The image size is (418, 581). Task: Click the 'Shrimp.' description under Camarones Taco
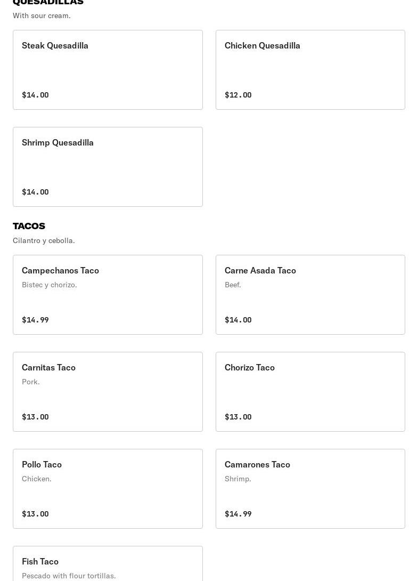click(238, 479)
